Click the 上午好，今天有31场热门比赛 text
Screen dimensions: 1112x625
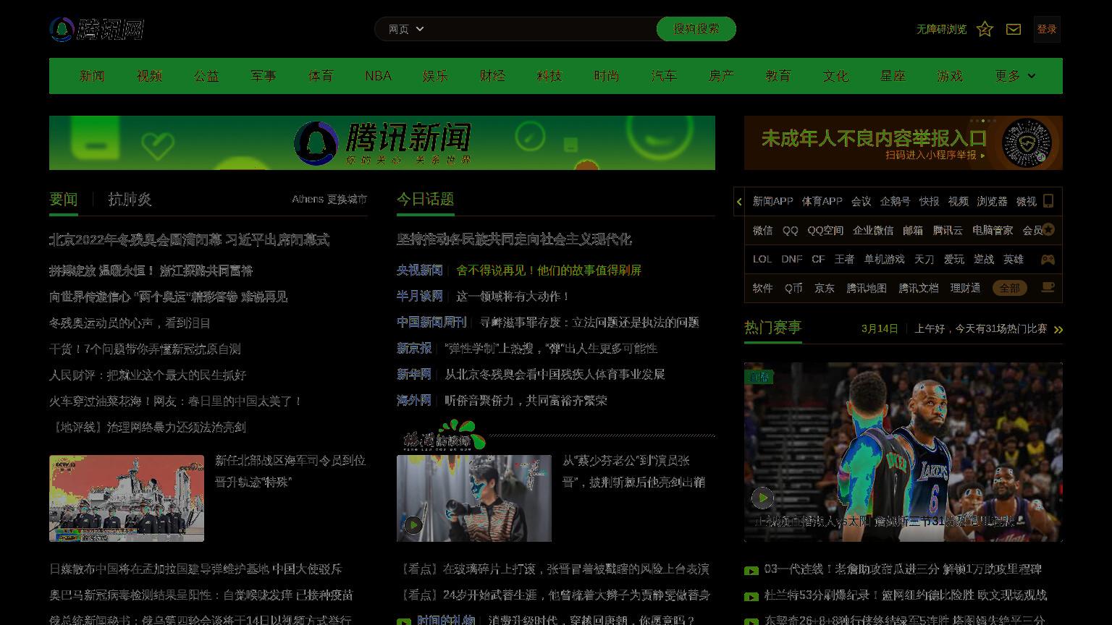(x=981, y=328)
